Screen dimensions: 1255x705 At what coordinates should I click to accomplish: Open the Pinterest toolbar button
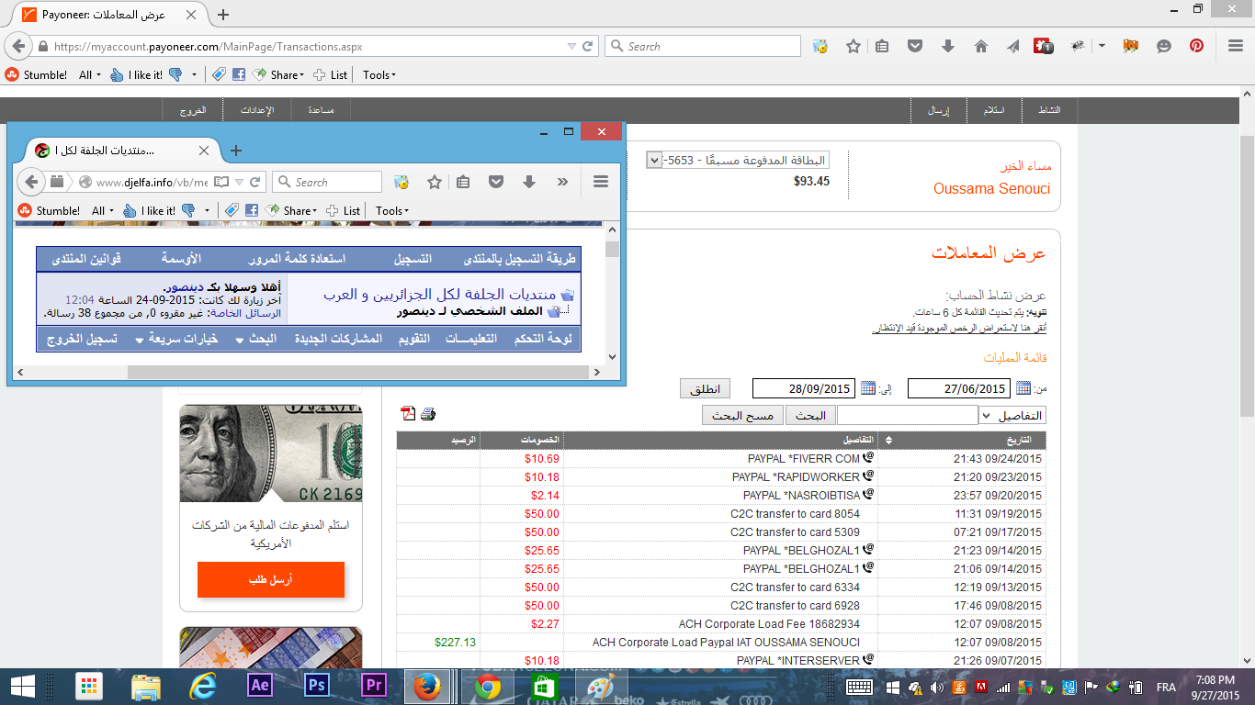point(1196,46)
